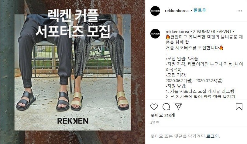The width and height of the screenshot is (247, 144).
Task: Click the 좋아요 또는 댓글을 남기려면 prompt text
Action: pos(177,136)
